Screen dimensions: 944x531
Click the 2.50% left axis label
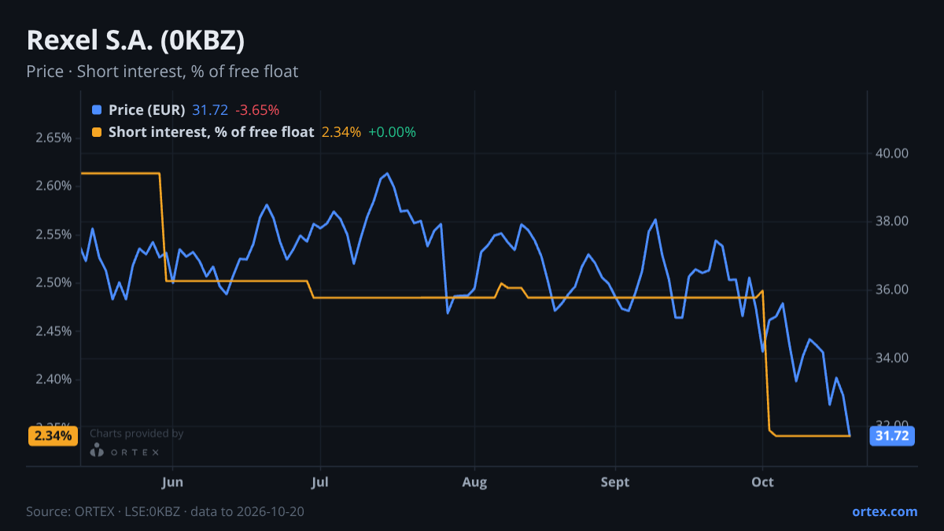(53, 283)
